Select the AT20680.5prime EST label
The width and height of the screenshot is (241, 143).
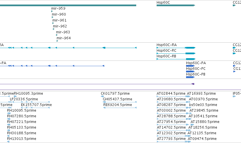[x=171, y=99]
